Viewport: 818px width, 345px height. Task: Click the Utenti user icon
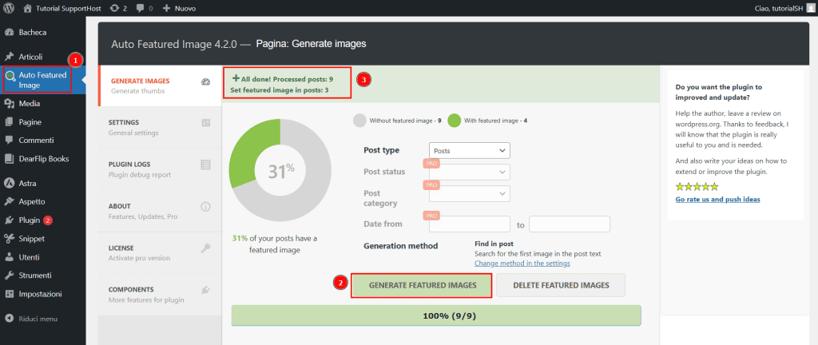(9, 257)
